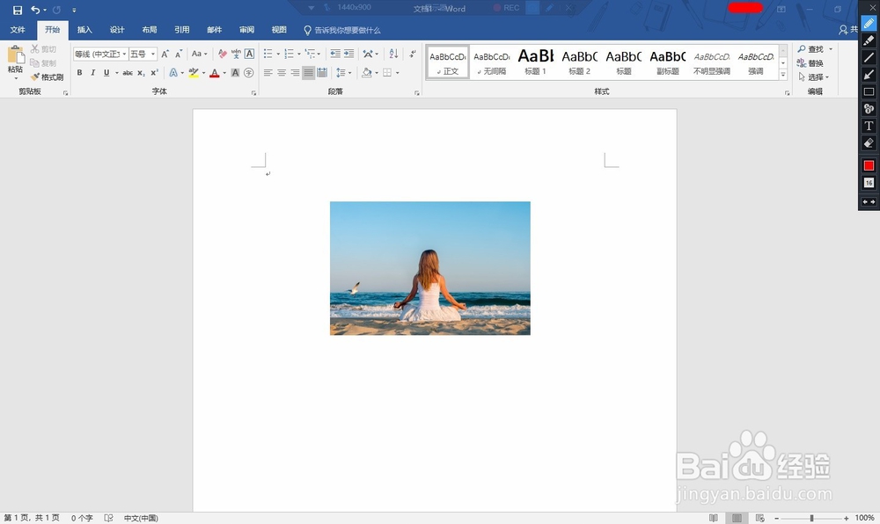Image resolution: width=880 pixels, height=524 pixels.
Task: Toggle bold formatting
Action: [x=79, y=72]
